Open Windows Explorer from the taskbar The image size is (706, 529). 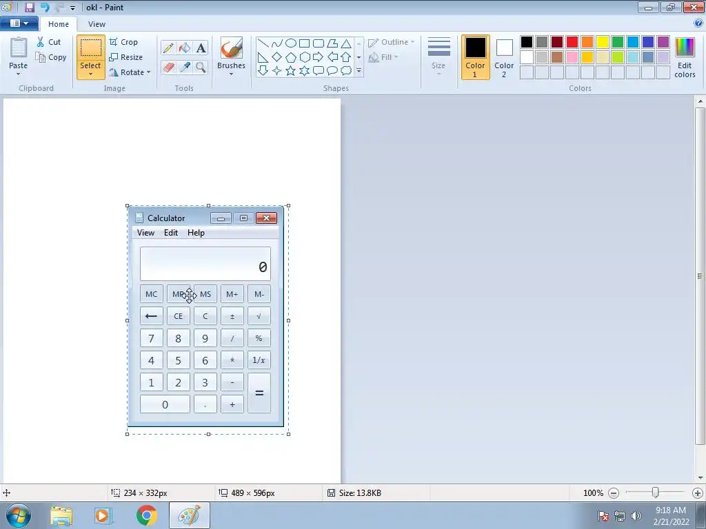click(61, 516)
